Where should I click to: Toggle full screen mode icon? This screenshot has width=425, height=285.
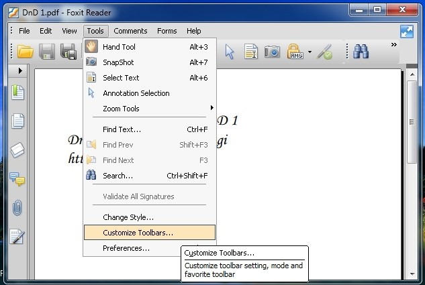point(407,32)
